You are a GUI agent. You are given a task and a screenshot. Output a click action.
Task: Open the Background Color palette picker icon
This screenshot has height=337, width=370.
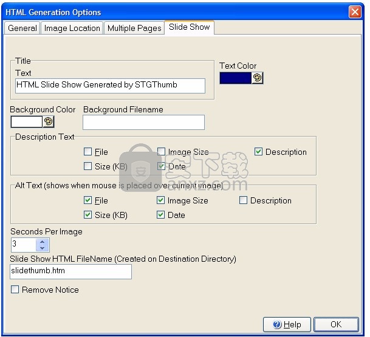[49, 121]
